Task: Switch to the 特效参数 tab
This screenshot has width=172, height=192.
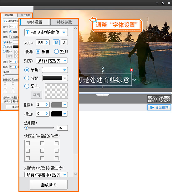Action: pos(64,22)
